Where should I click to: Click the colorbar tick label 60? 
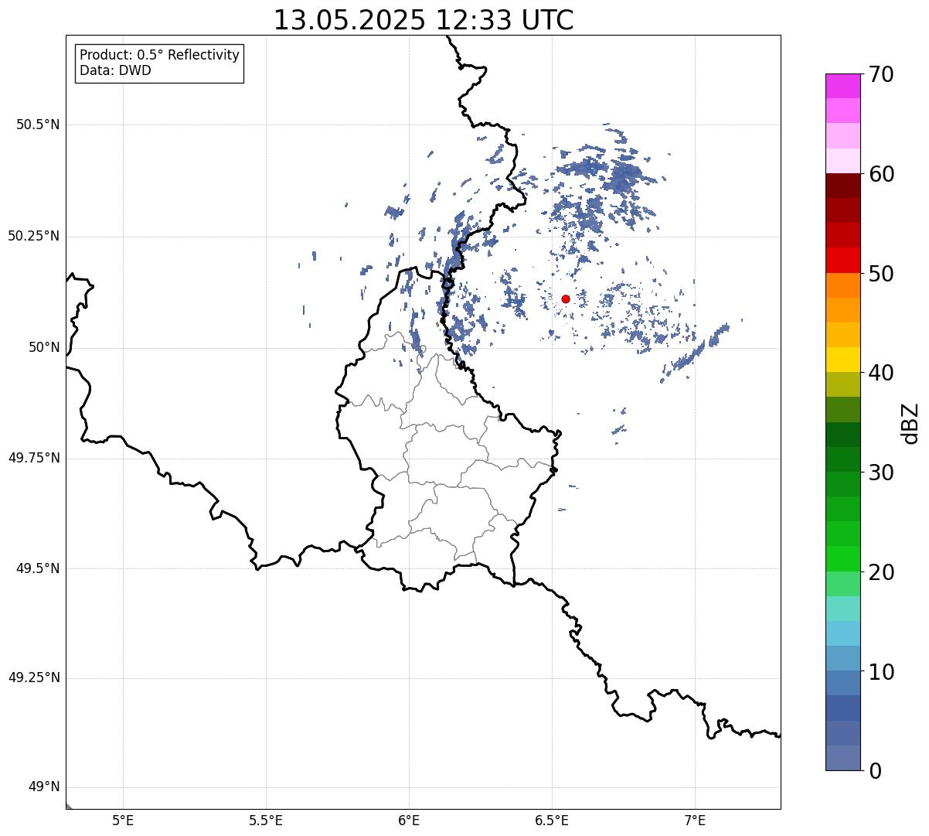[881, 174]
